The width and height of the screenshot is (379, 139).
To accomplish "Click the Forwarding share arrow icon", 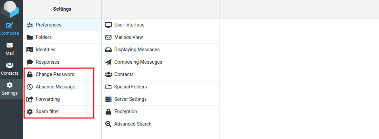I will point(30,99).
